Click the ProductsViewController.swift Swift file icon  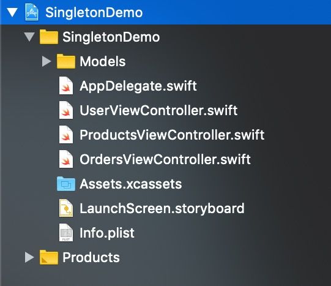[66, 135]
